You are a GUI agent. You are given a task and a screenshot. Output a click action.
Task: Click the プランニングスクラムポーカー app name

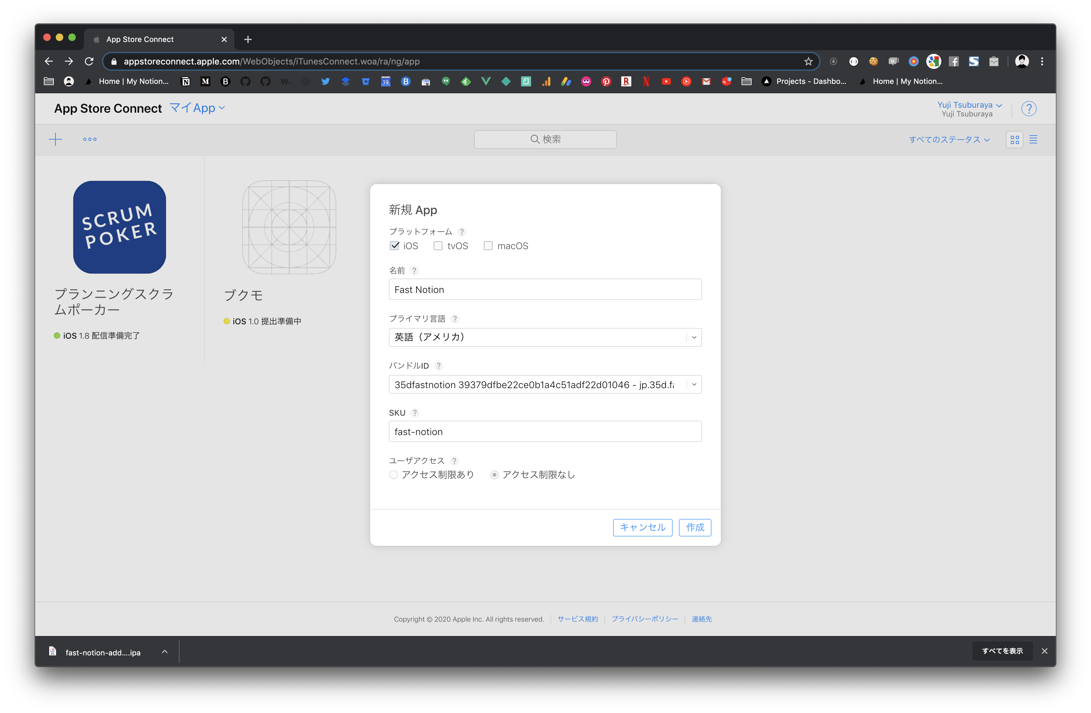[114, 301]
